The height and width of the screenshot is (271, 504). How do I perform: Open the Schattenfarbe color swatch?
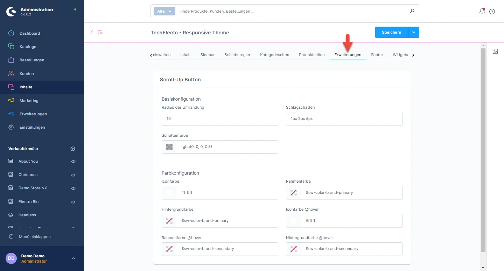coord(169,147)
